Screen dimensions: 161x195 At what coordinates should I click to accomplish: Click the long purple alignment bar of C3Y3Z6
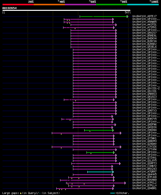[x=87, y=147]
